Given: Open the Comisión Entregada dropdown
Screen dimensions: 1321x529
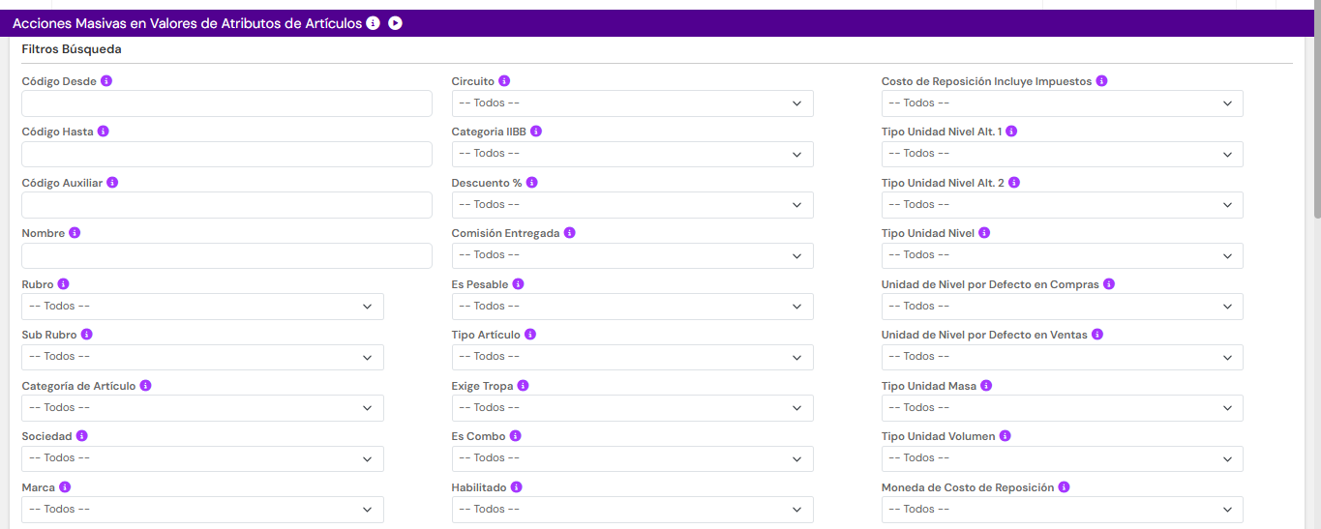Looking at the screenshot, I should [x=632, y=255].
